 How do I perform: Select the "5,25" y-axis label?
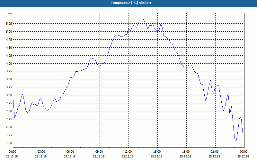tap(9, 24)
